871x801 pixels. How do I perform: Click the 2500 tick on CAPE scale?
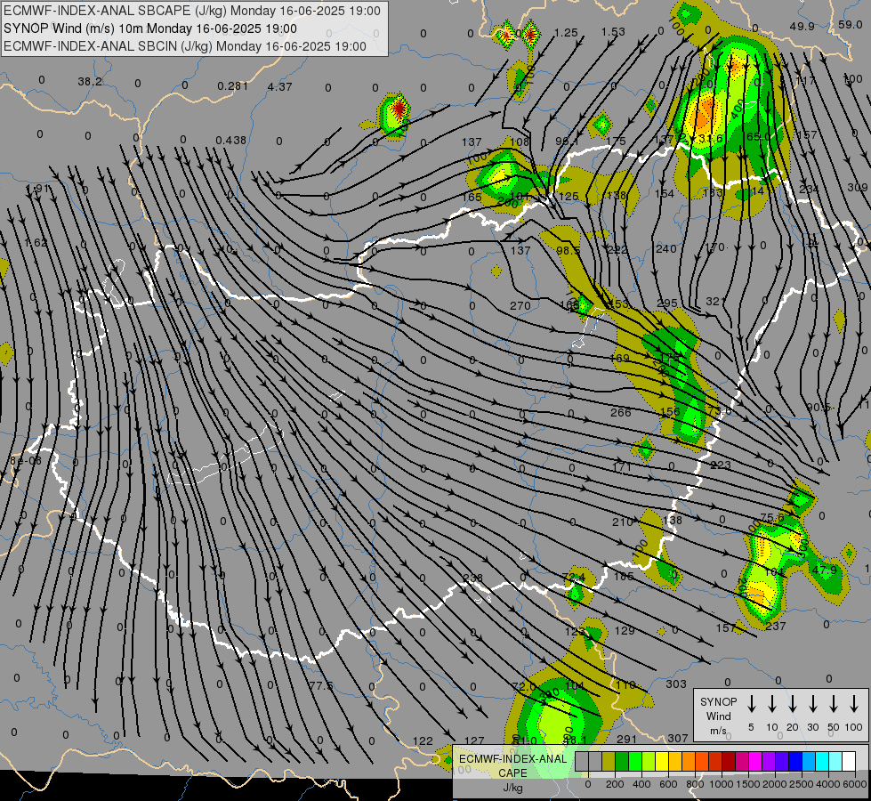pos(802,784)
